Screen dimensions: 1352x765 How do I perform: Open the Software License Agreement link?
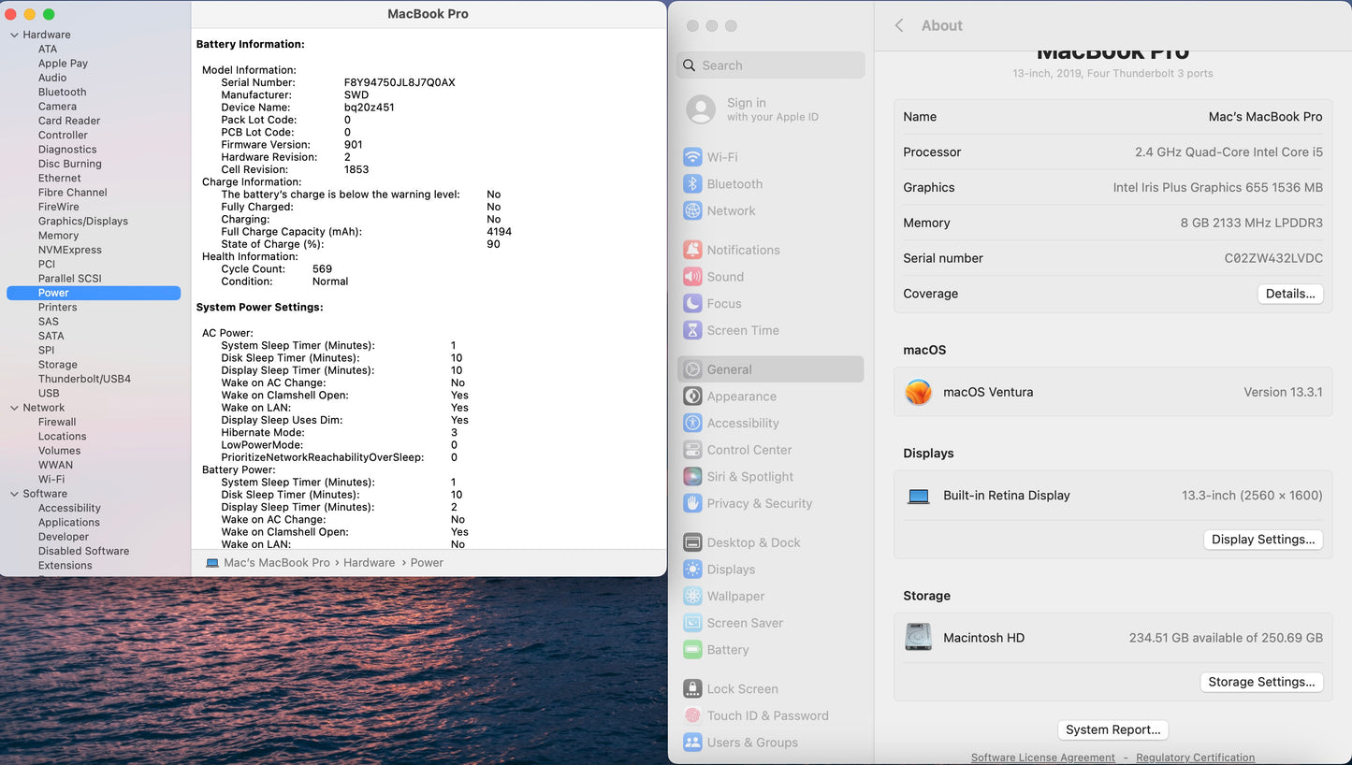click(x=1042, y=758)
